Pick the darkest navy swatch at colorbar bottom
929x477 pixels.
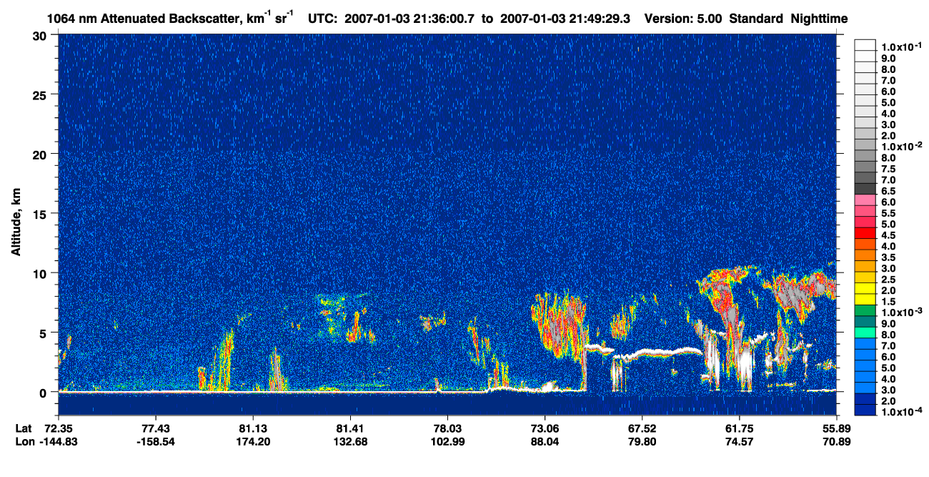(x=865, y=410)
